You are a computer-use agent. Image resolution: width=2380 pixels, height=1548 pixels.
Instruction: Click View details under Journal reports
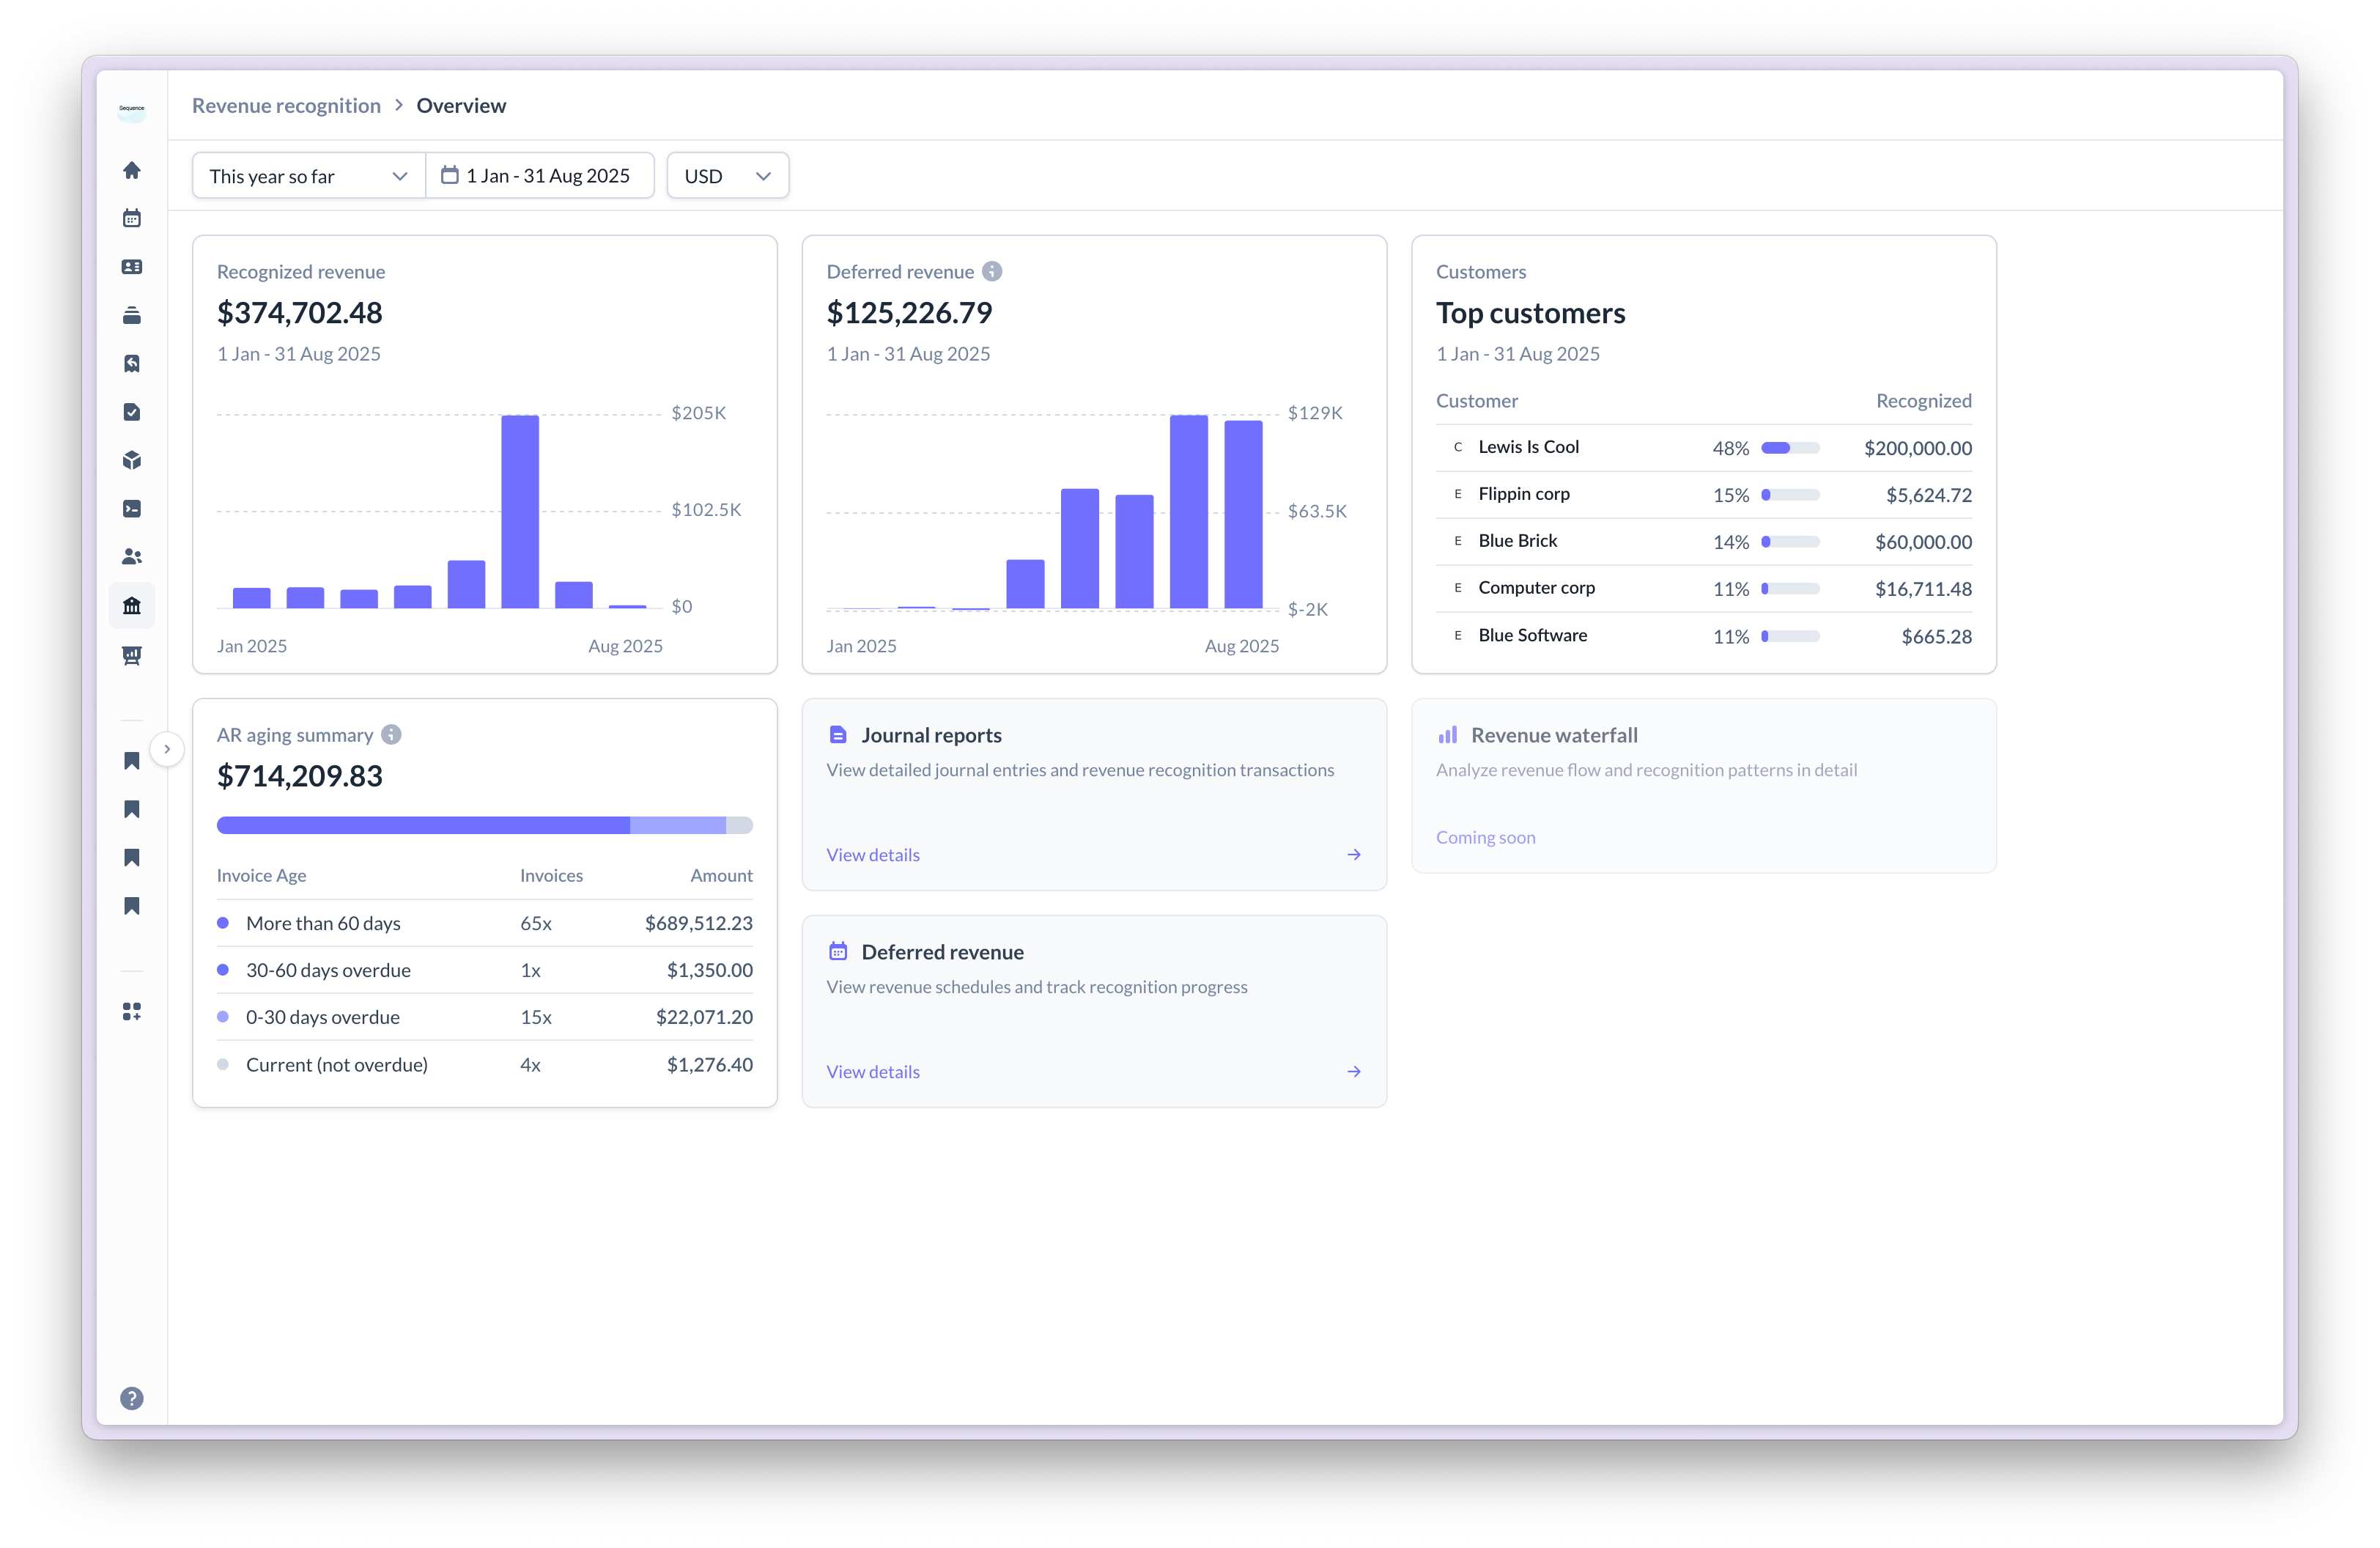[872, 855]
